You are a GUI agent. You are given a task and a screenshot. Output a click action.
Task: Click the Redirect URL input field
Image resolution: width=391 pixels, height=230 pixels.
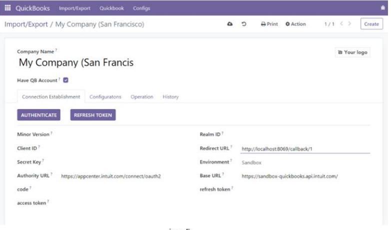pyautogui.click(x=305, y=149)
